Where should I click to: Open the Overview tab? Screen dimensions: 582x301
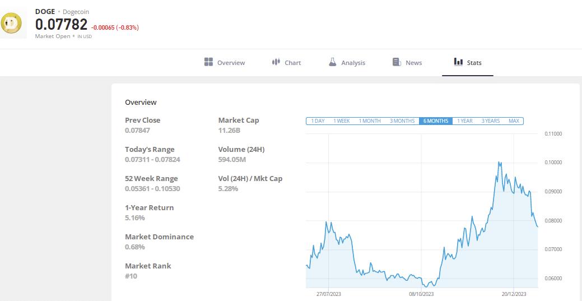tap(225, 62)
